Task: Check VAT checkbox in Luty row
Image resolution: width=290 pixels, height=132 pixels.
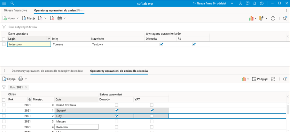Action: [x=152, y=116]
